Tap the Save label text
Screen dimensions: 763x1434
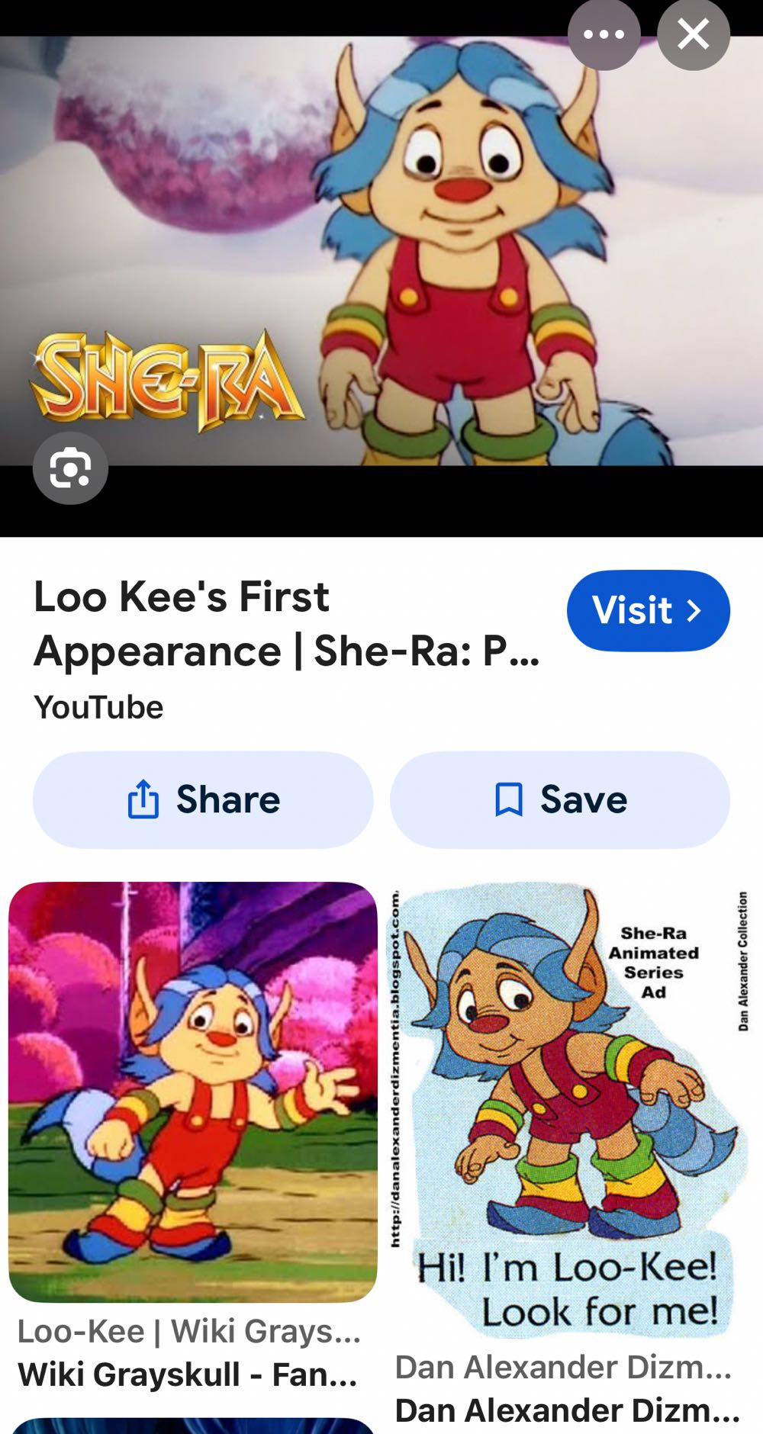pyautogui.click(x=584, y=799)
